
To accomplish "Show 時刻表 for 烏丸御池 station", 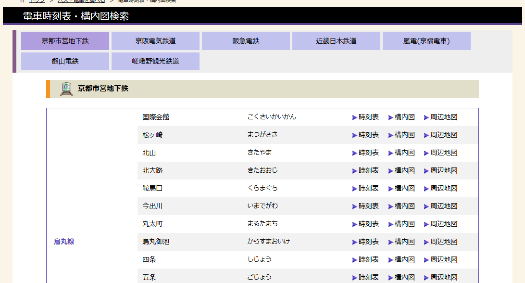I will tap(365, 242).
